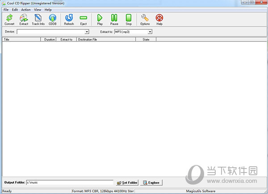Image resolution: width=268 pixels, height=194 pixels.
Task: Click Magicutils Software in status bar
Action: [x=201, y=191]
